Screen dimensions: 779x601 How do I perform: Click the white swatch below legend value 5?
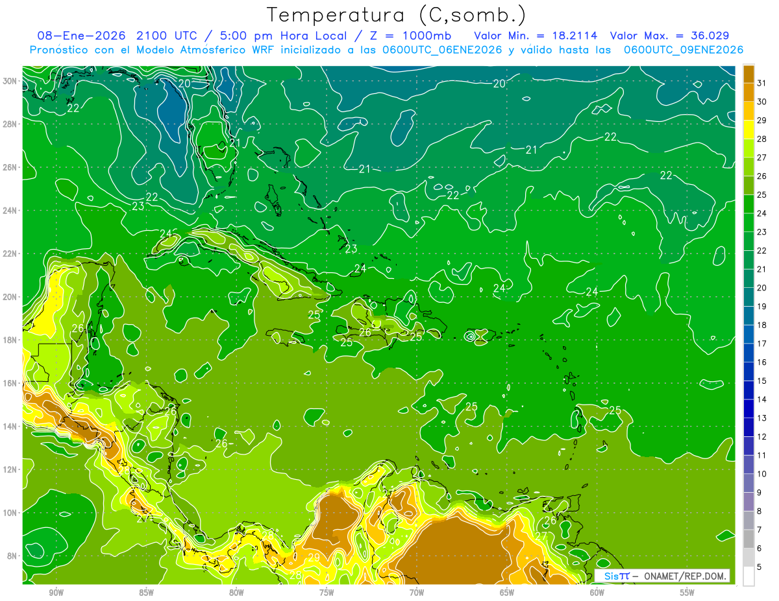pyautogui.click(x=748, y=576)
